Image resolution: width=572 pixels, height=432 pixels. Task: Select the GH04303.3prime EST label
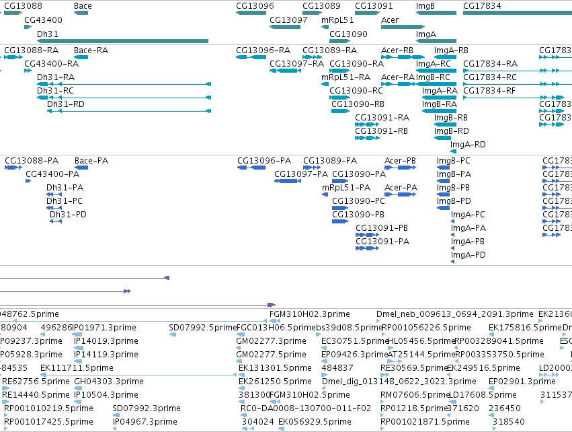click(109, 382)
